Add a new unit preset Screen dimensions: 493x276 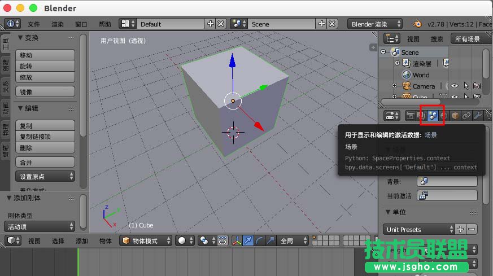tap(460, 229)
